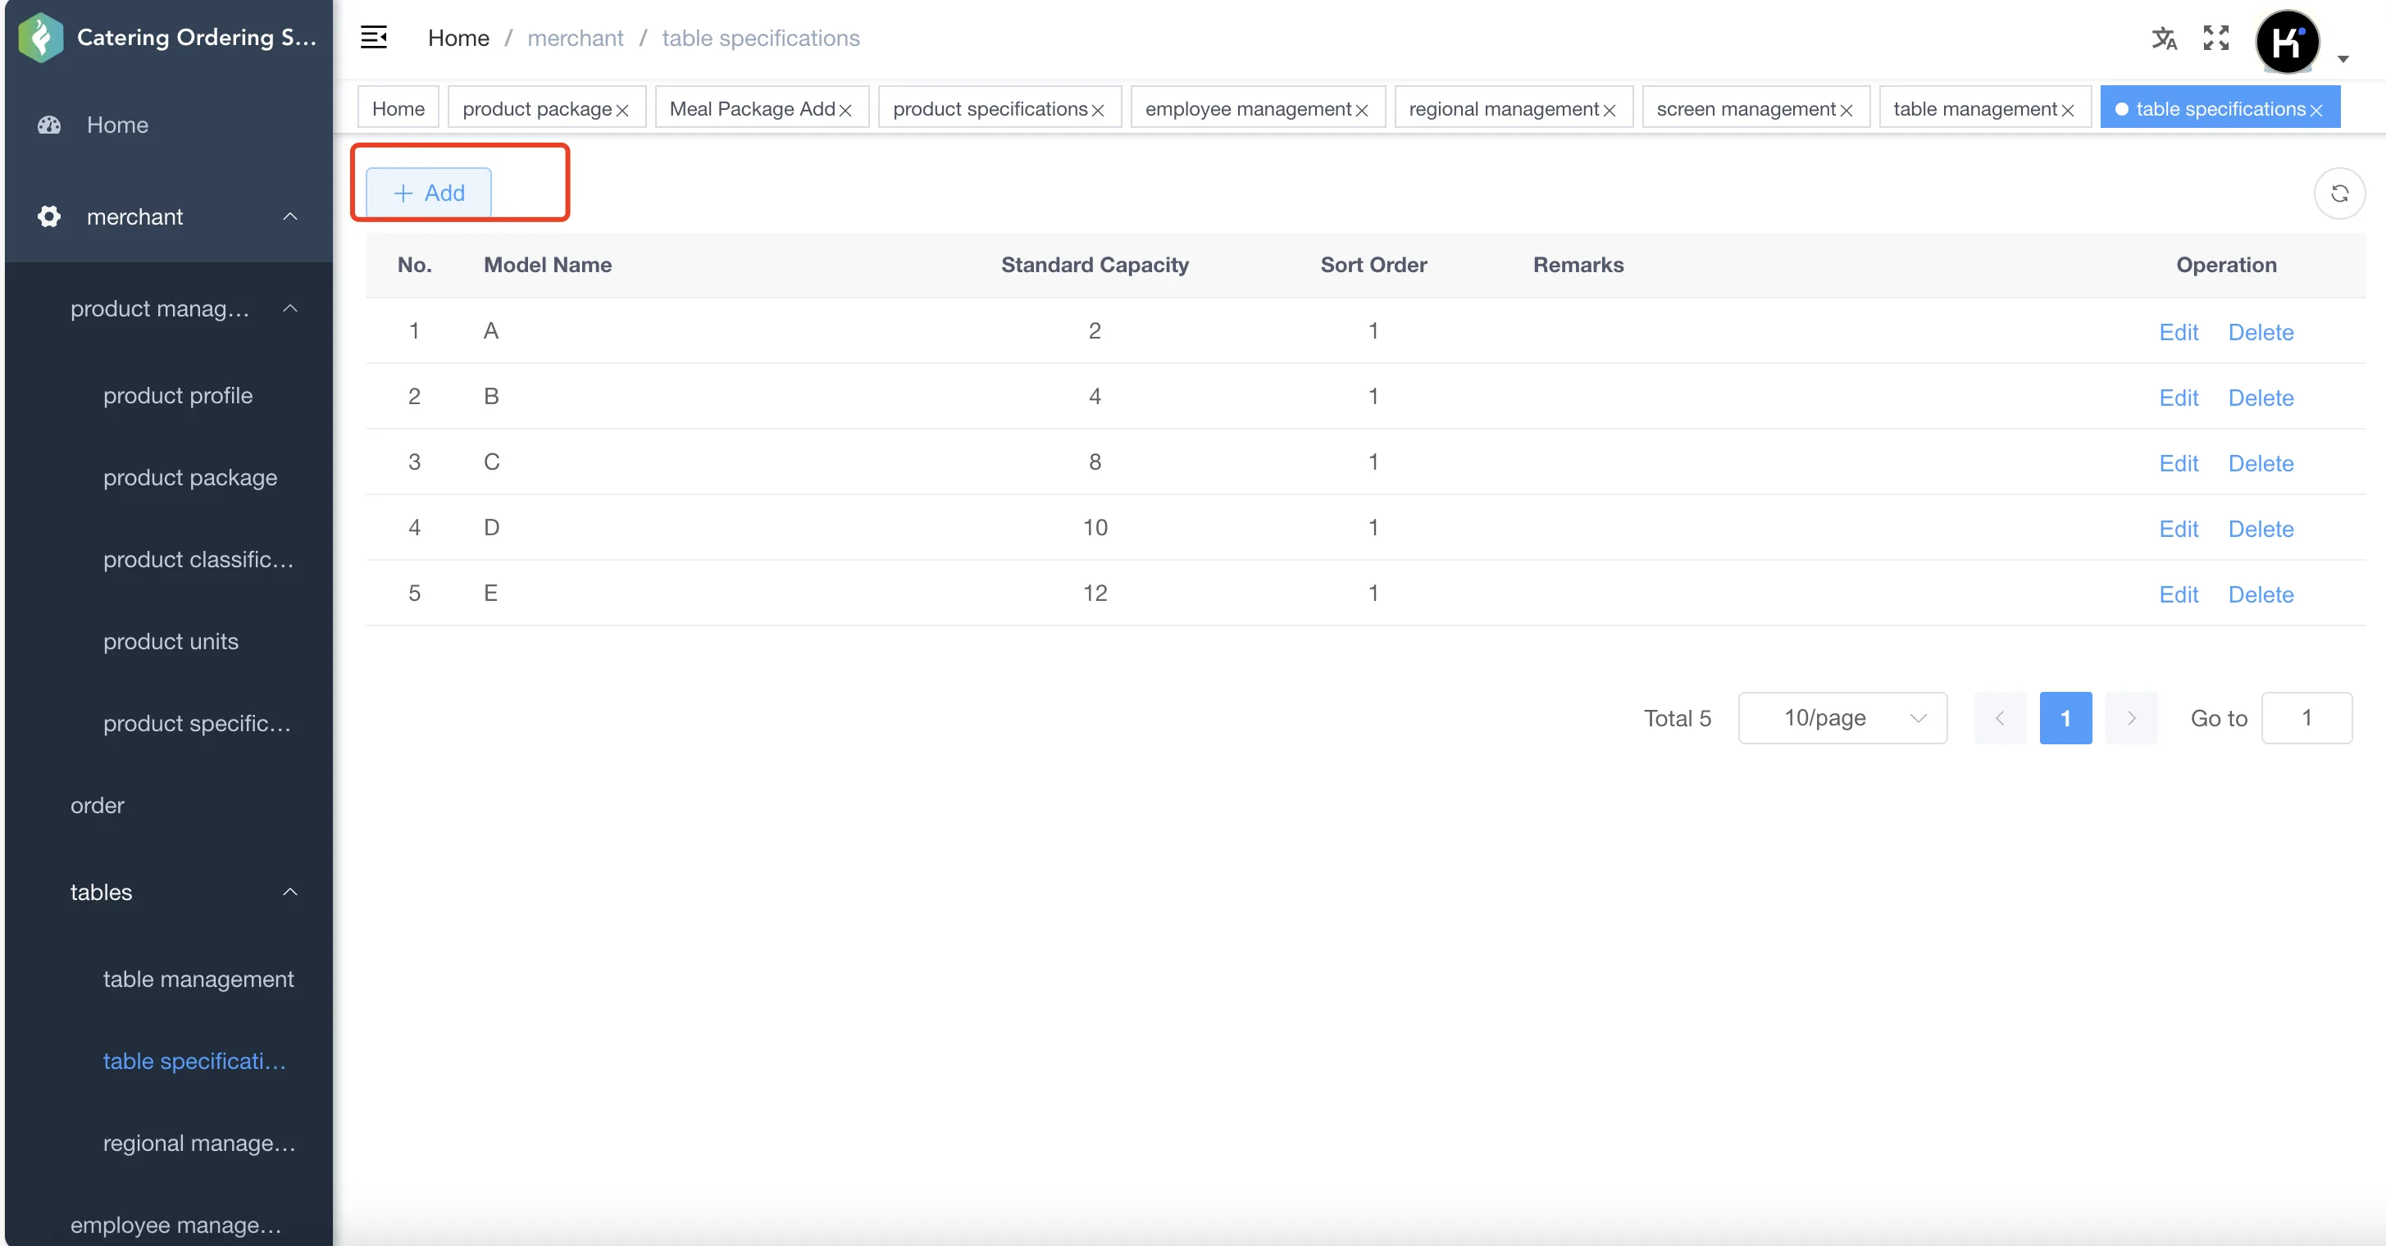The image size is (2386, 1246).
Task: Open the 10/page size dropdown
Action: click(x=1842, y=718)
